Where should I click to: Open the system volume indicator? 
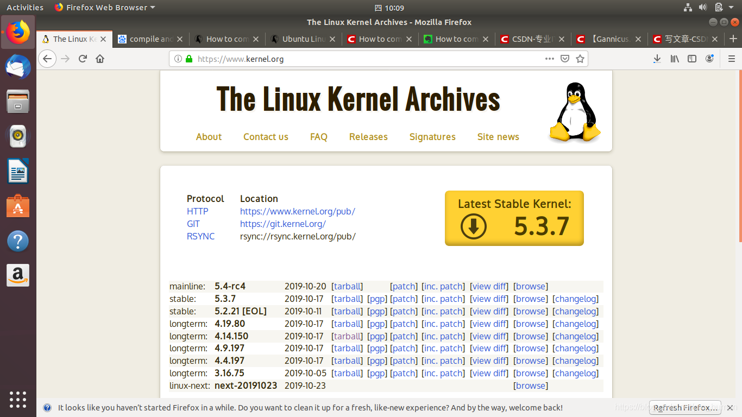click(702, 8)
